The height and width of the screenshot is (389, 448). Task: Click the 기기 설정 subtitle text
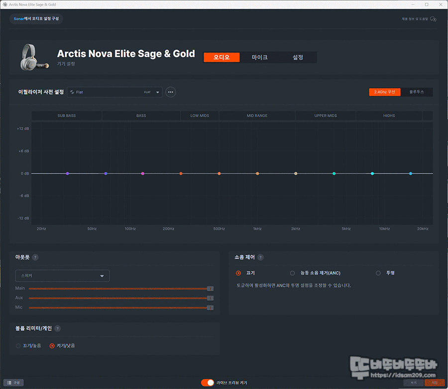coord(66,64)
